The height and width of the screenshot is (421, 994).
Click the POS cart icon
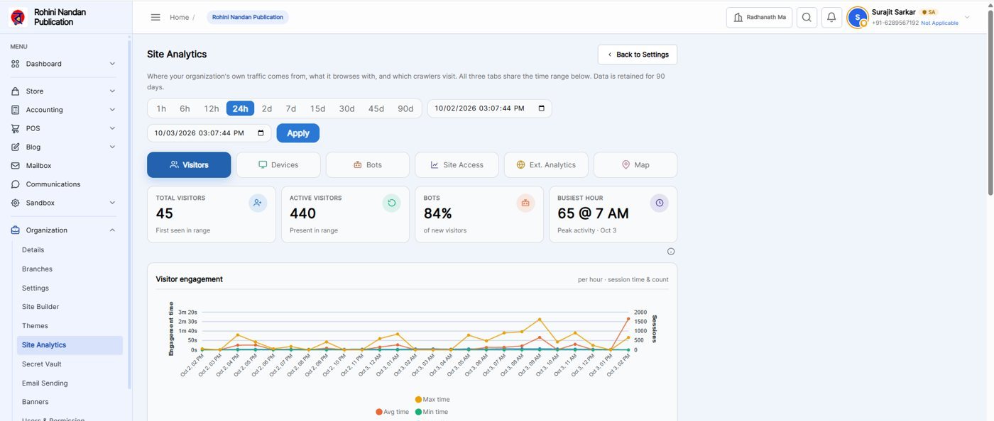16,128
